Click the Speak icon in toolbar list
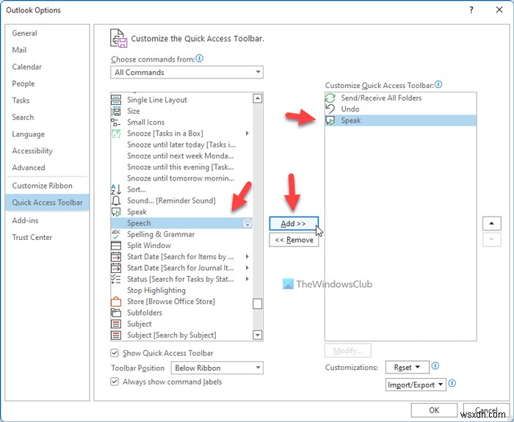 (330, 120)
